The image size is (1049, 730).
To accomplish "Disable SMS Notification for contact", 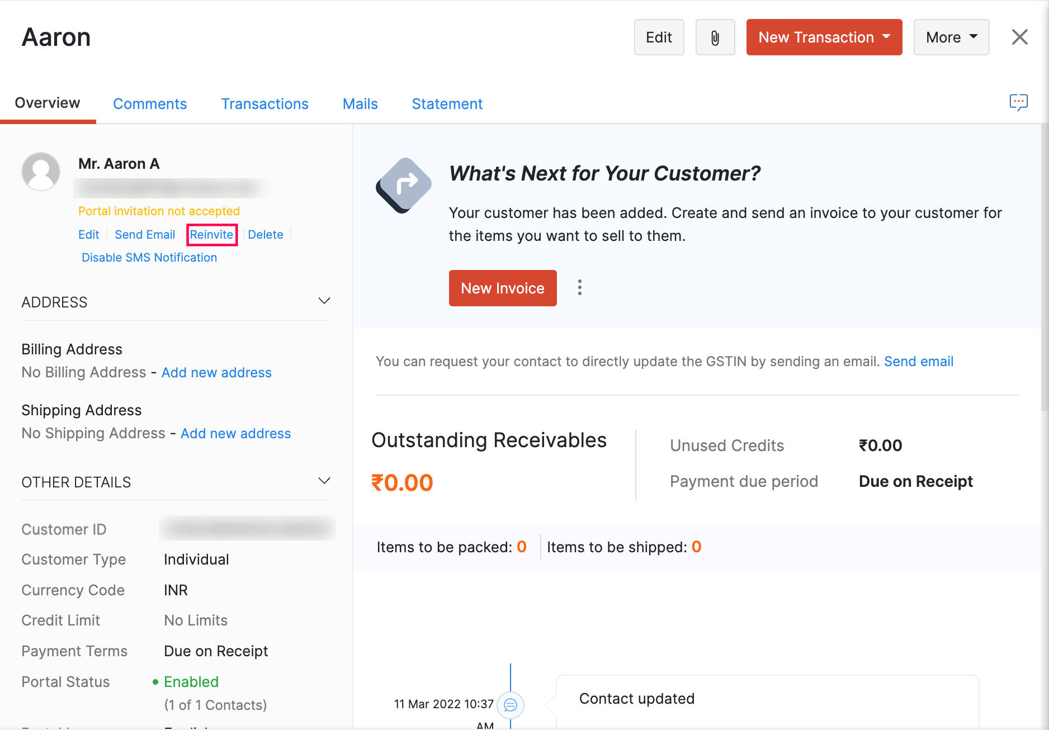I will [x=149, y=258].
